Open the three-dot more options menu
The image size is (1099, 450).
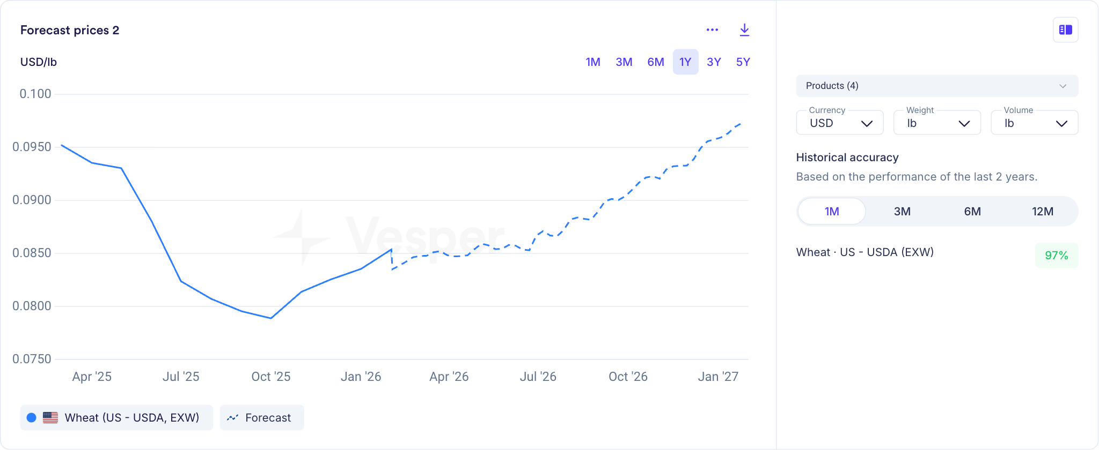pos(712,30)
